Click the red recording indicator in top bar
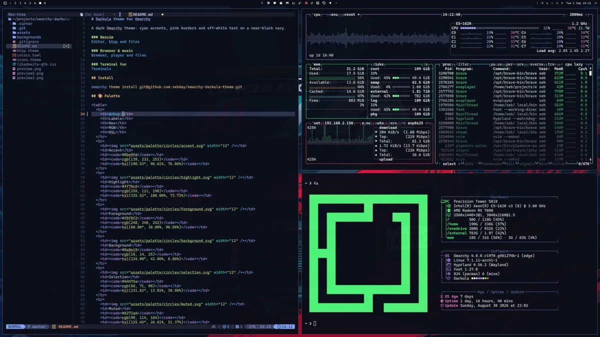Screen dimensions: 600x337 tap(306, 3)
